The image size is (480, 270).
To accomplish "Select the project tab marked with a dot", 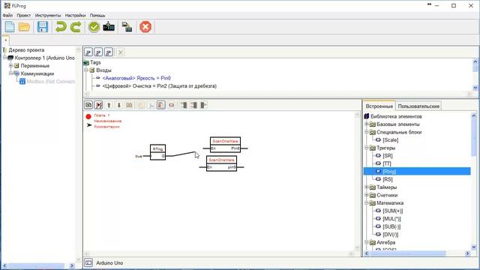I will 5,40.
